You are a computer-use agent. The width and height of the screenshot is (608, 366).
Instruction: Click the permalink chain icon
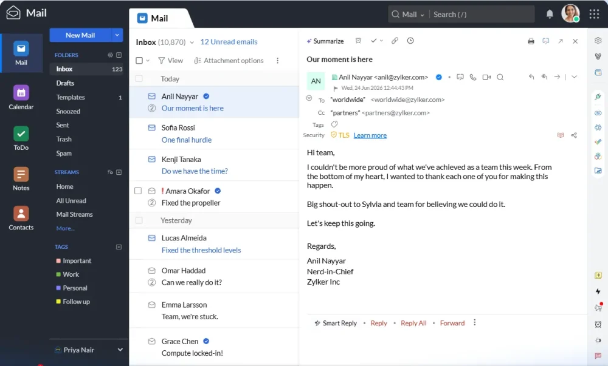coord(395,41)
